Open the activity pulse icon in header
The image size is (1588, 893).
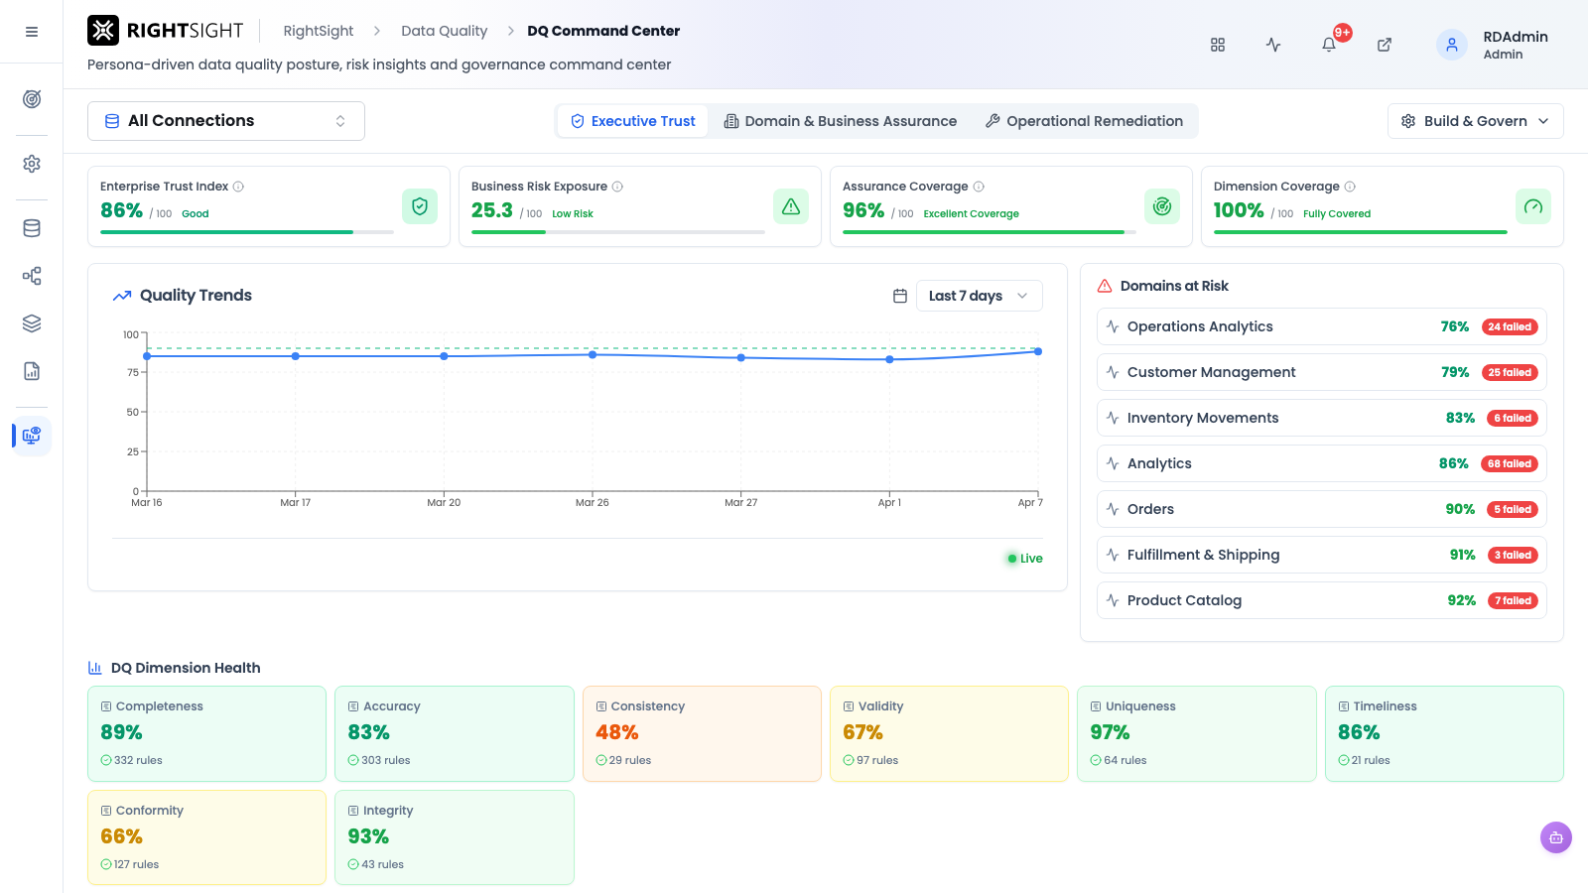pos(1273,45)
